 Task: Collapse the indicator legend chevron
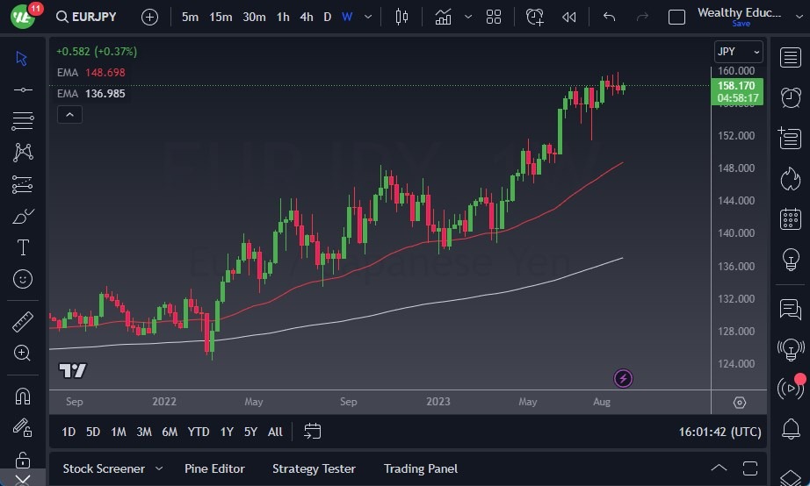pyautogui.click(x=69, y=114)
